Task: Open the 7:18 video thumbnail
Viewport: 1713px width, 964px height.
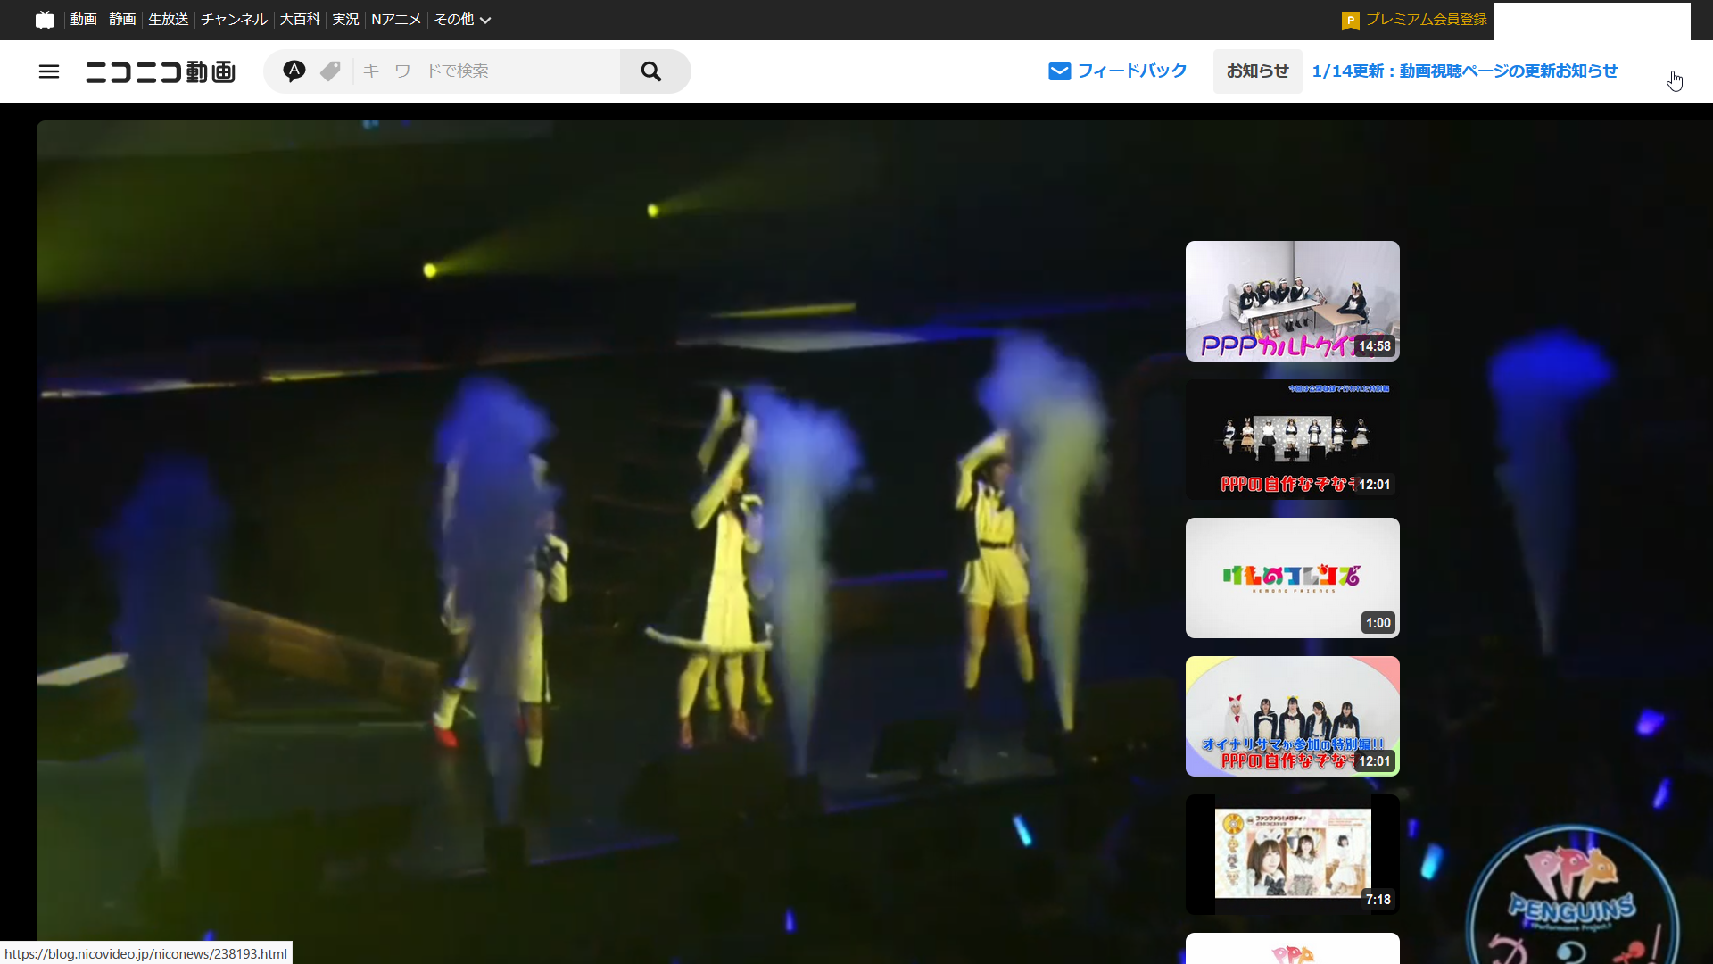Action: tap(1292, 854)
